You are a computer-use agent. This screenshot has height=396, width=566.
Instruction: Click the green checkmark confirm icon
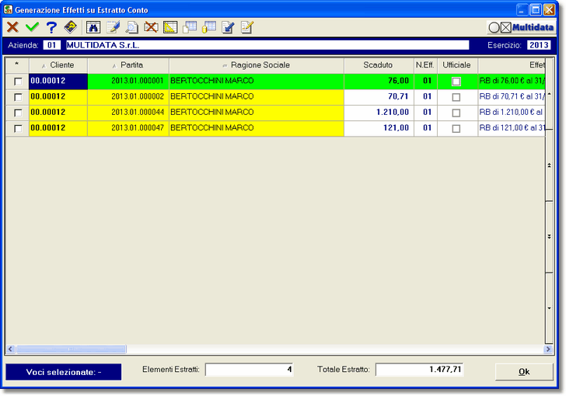(x=32, y=27)
